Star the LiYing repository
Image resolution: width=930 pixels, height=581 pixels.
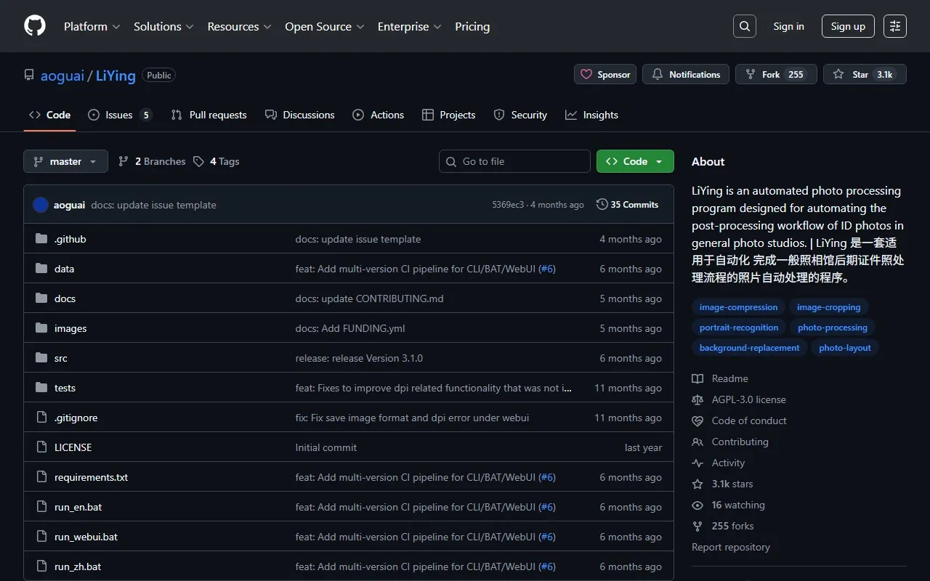point(865,74)
